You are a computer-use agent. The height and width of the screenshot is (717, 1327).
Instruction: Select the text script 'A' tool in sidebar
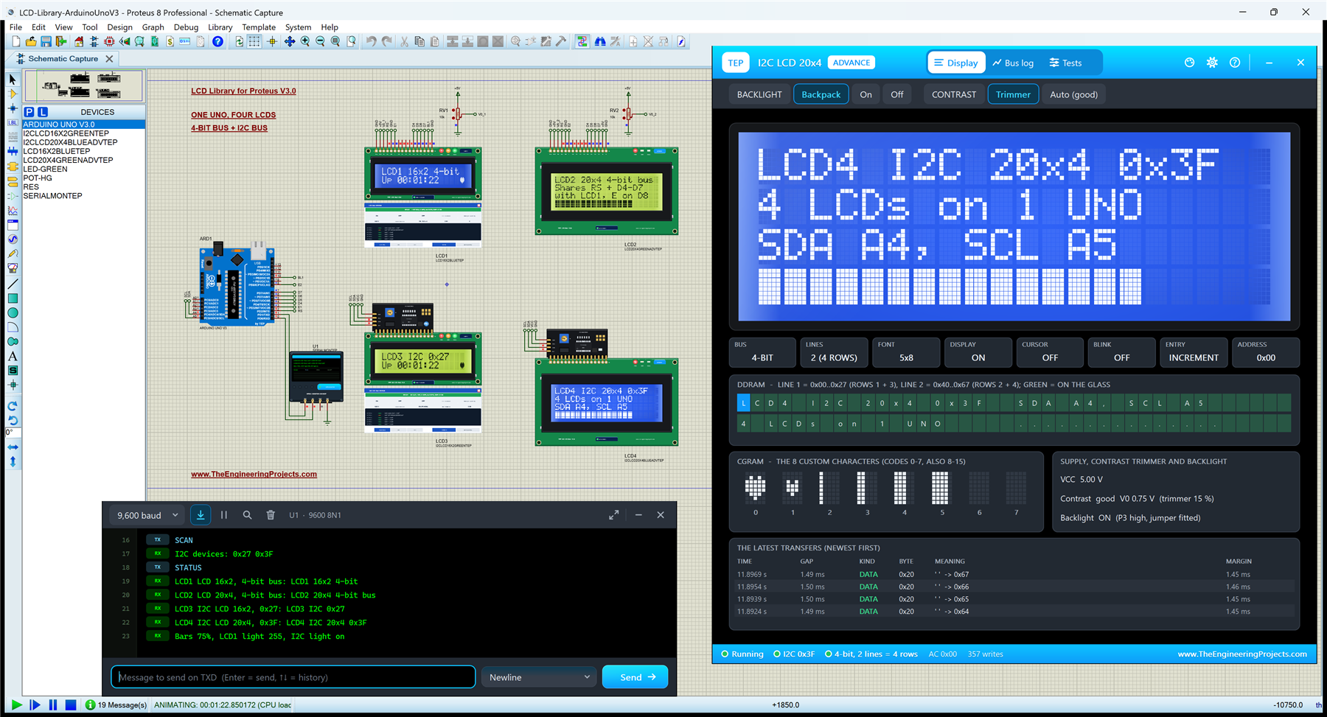[13, 357]
